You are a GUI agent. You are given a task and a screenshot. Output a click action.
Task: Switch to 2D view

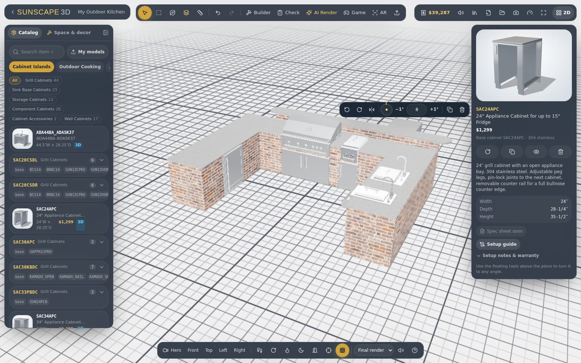pos(563,13)
